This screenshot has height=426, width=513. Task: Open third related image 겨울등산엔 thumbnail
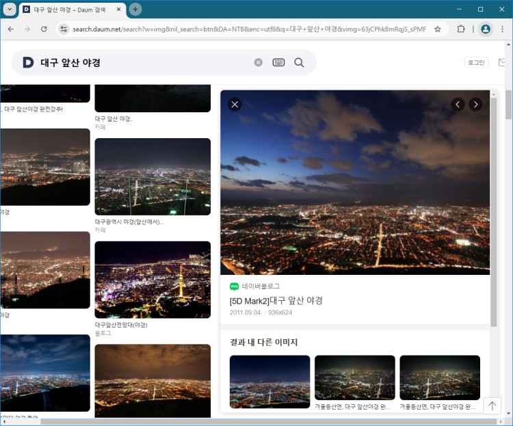coord(440,377)
